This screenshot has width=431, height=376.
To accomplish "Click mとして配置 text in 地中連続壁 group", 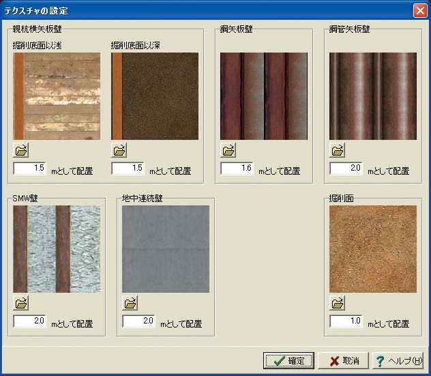I will pyautogui.click(x=181, y=324).
